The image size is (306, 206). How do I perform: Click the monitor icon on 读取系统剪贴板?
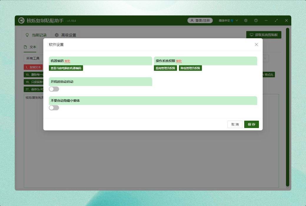pos(252,35)
